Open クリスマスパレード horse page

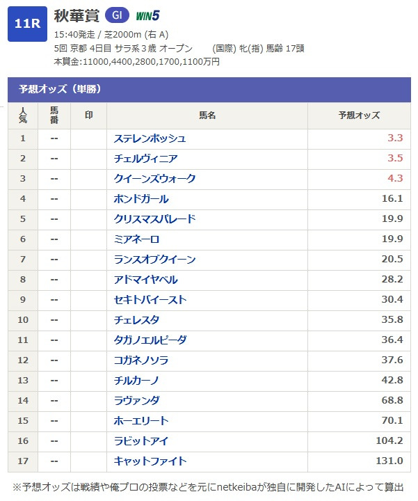click(154, 219)
